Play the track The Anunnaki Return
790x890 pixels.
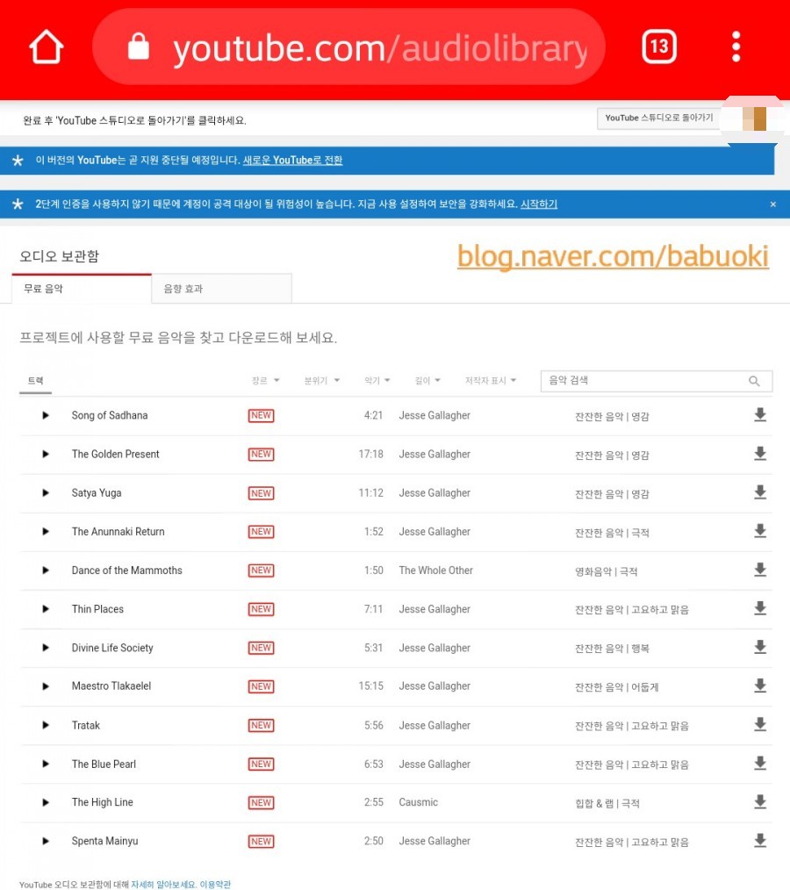tap(46, 532)
